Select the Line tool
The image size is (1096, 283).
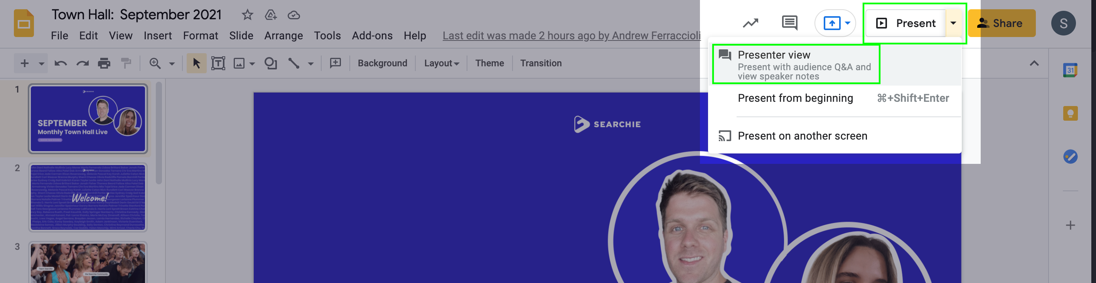click(293, 63)
